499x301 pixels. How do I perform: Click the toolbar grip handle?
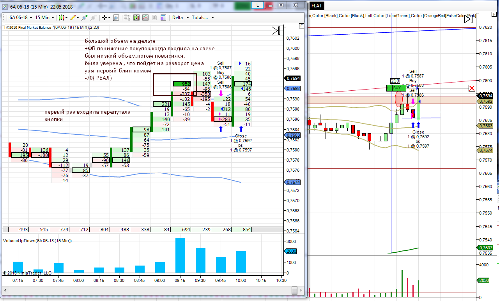coord(4,18)
